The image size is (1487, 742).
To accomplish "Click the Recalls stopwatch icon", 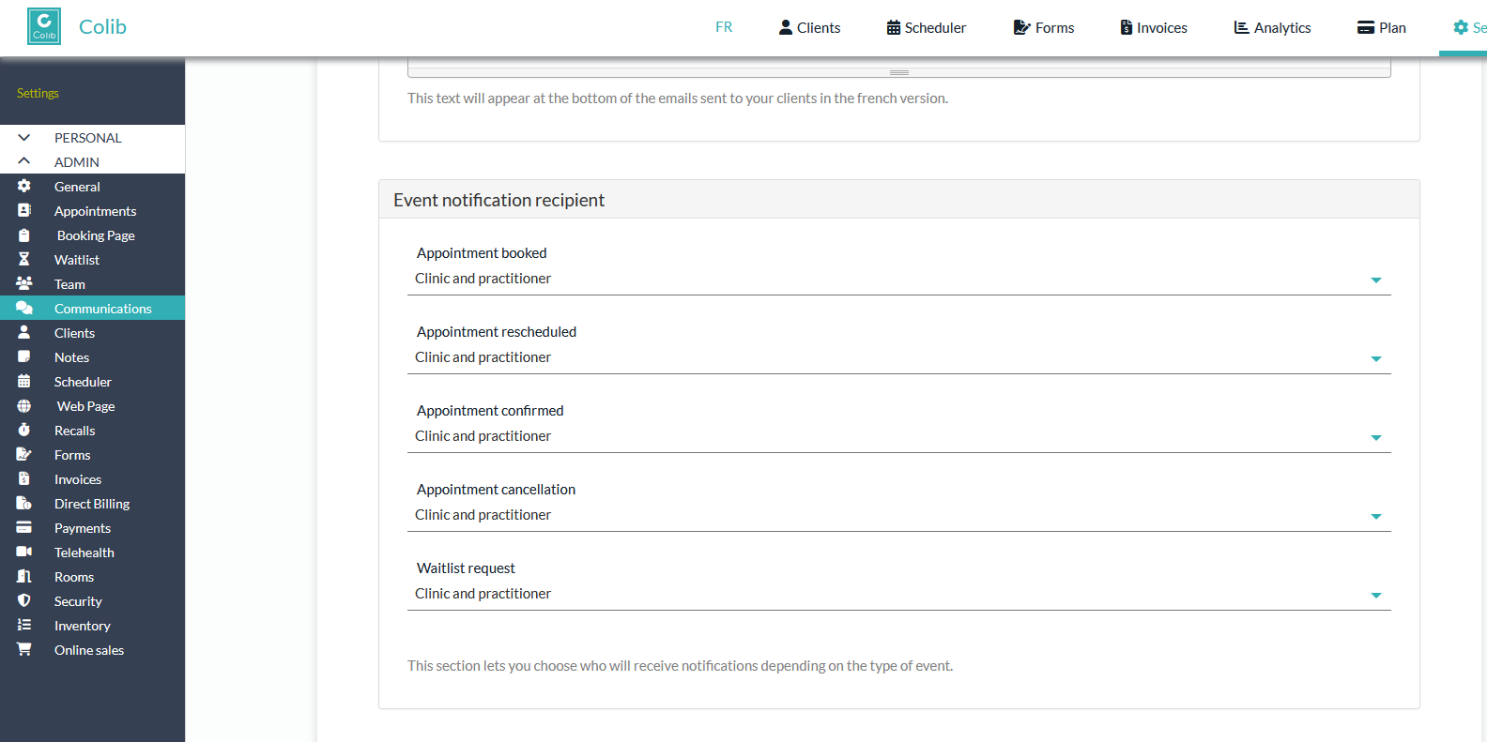I will (24, 430).
